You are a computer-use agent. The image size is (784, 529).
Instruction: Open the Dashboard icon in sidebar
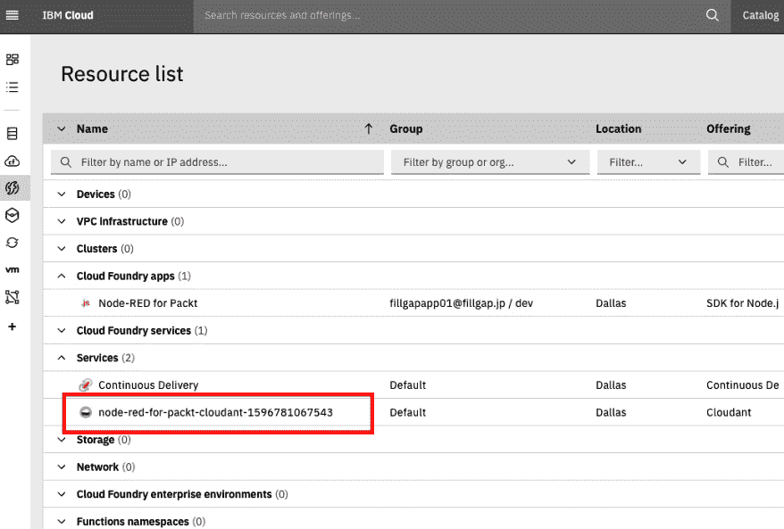(x=12, y=60)
